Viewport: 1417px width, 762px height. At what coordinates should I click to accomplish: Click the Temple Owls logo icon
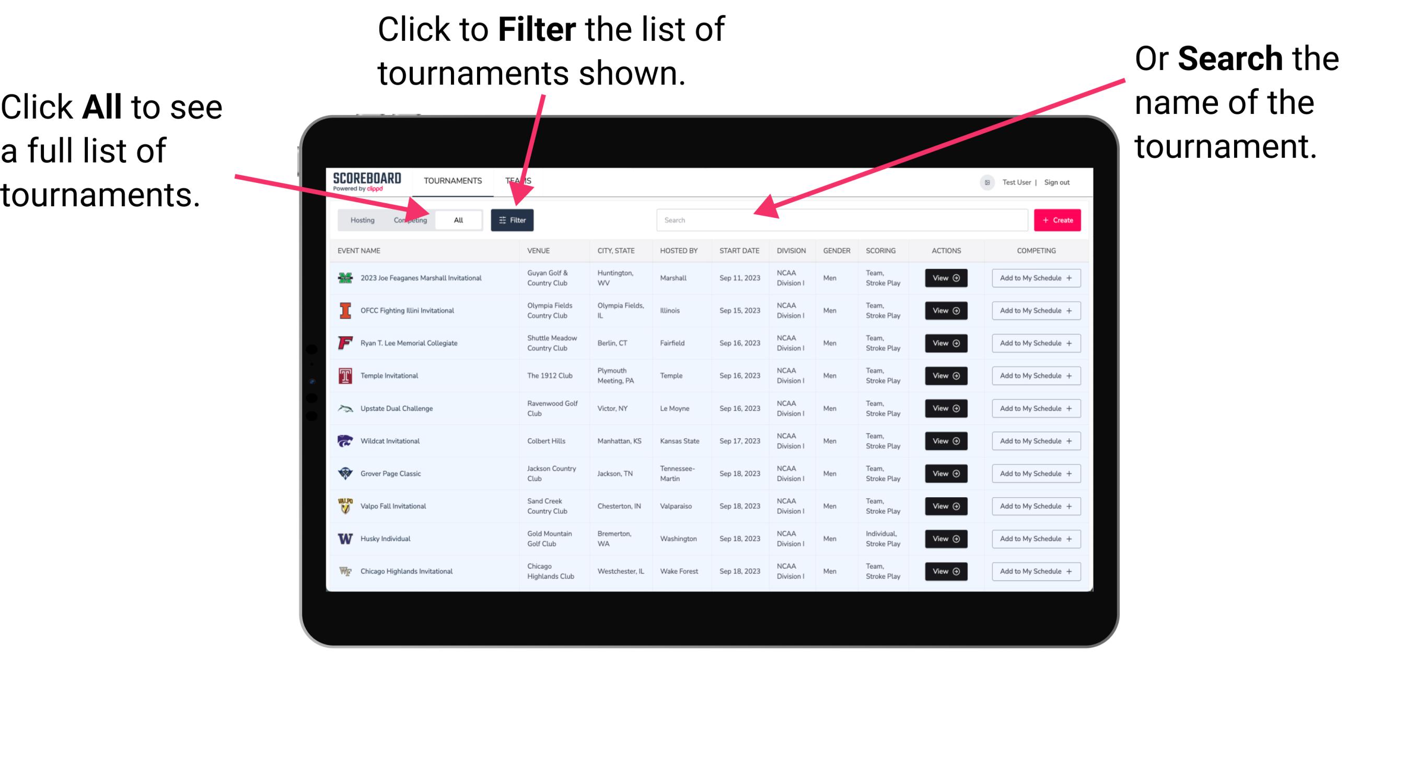(x=344, y=376)
